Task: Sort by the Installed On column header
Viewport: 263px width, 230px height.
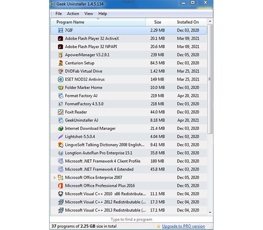Action: (188, 22)
